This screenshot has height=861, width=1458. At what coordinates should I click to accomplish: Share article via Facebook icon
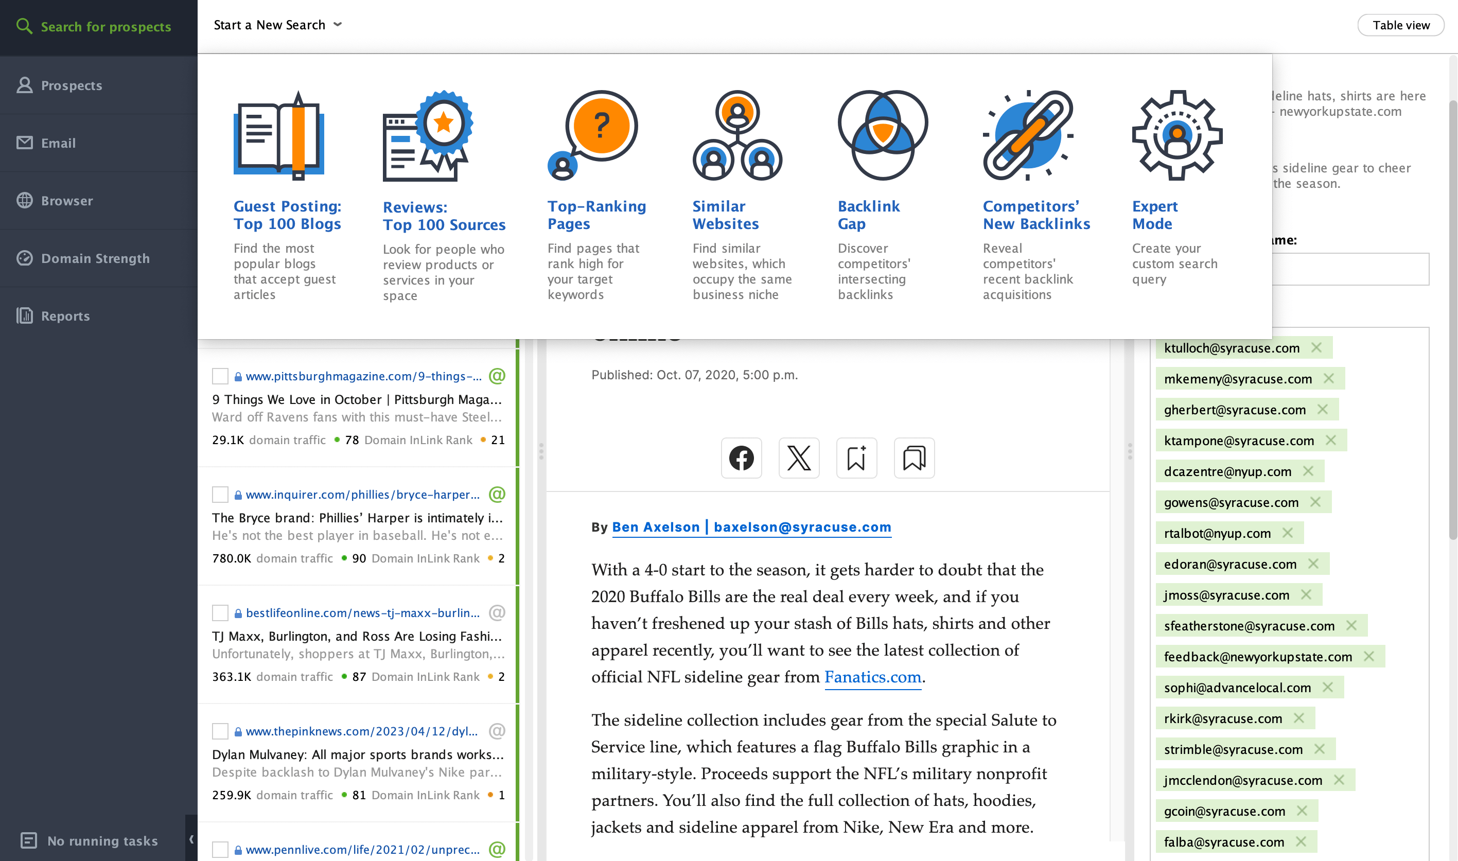(741, 458)
